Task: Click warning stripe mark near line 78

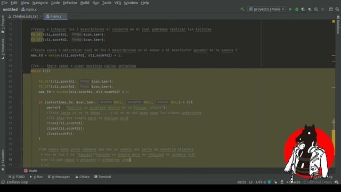Action: [334, 55]
